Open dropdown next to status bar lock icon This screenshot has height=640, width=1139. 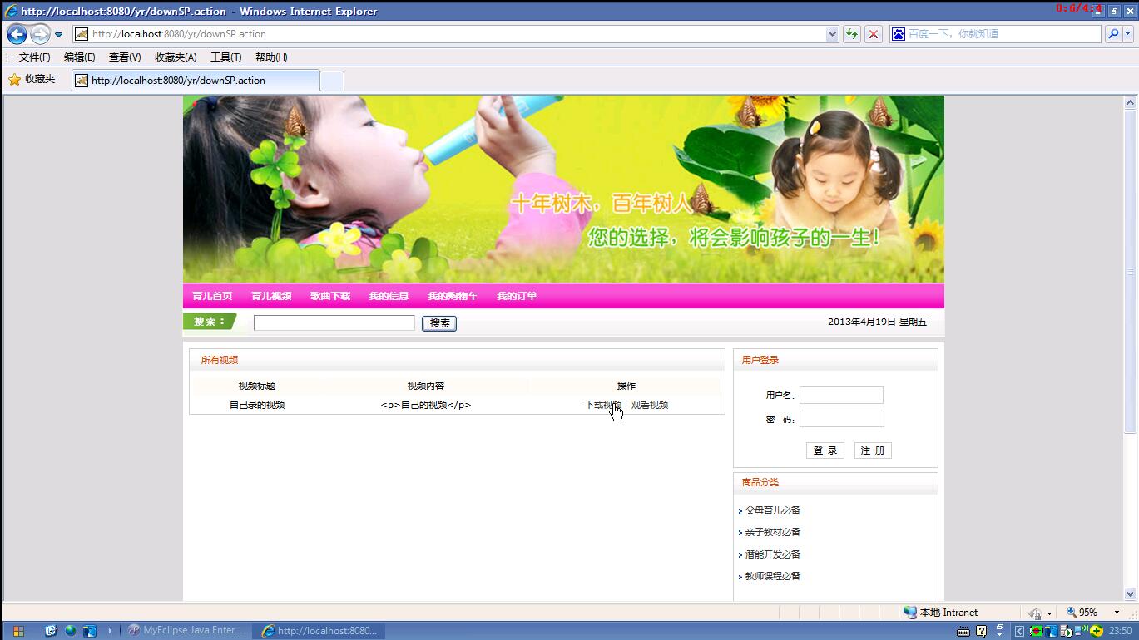(1049, 613)
